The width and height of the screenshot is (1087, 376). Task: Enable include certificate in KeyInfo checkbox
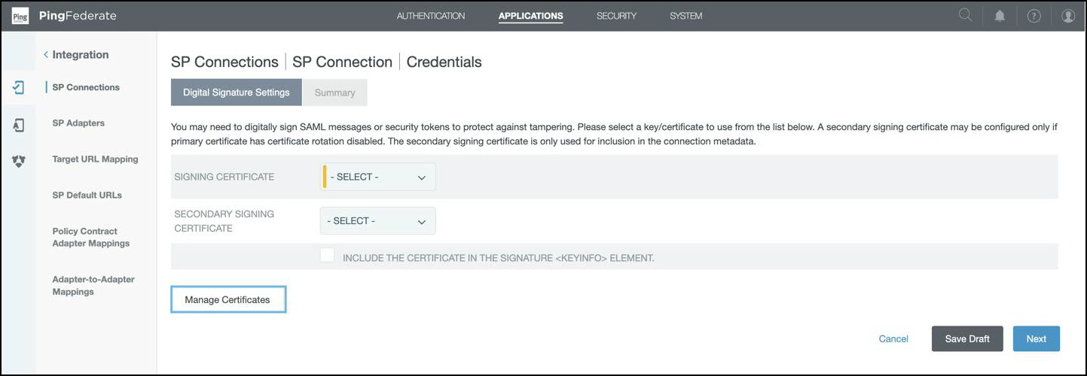[327, 256]
